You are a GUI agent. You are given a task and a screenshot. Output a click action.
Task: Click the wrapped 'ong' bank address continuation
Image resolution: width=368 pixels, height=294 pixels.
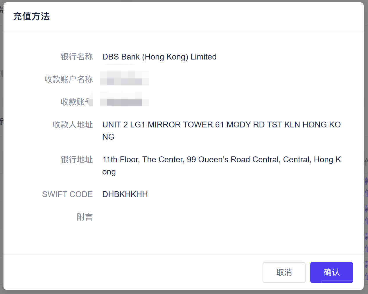(109, 172)
